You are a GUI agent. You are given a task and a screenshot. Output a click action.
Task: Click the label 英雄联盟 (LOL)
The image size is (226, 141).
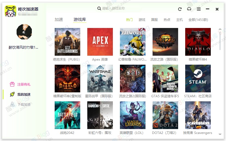pos(131,133)
